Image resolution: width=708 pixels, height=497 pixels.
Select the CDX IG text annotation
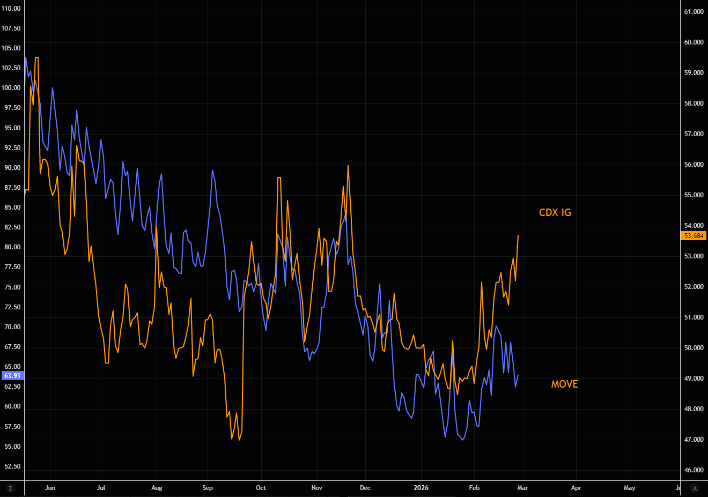click(555, 213)
